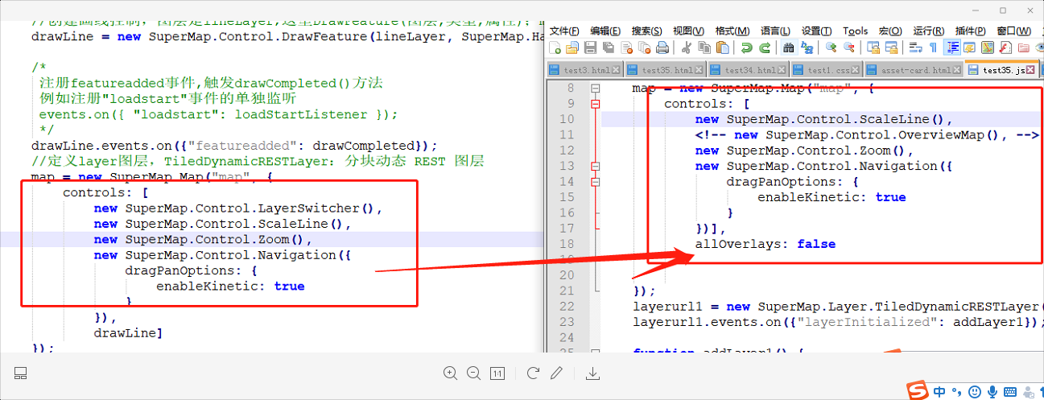The width and height of the screenshot is (1044, 400).
Task: Click line number 22 in the margin
Action: pos(567,307)
